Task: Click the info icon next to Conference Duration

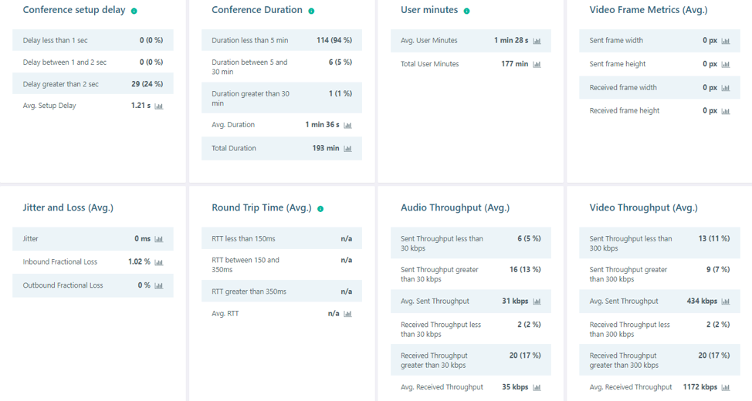Action: (311, 11)
